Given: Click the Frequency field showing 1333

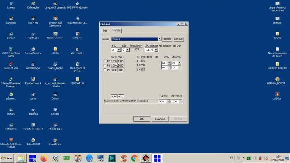Looking at the screenshot, I should tap(136, 49).
